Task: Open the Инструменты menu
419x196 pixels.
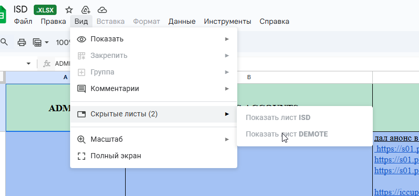Action: (x=227, y=22)
